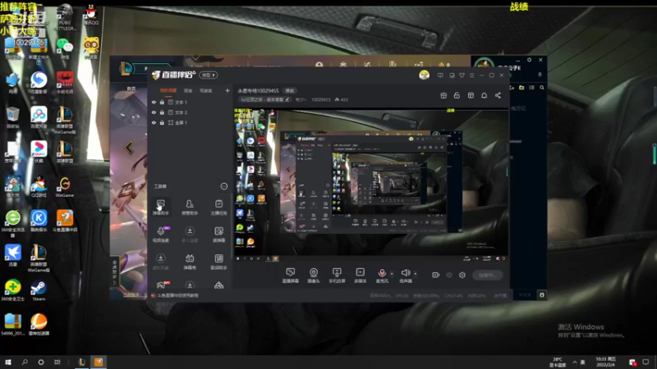Open the 斗鱼直播伴侣 desktop shortcut
657x369 pixels.
click(x=65, y=221)
